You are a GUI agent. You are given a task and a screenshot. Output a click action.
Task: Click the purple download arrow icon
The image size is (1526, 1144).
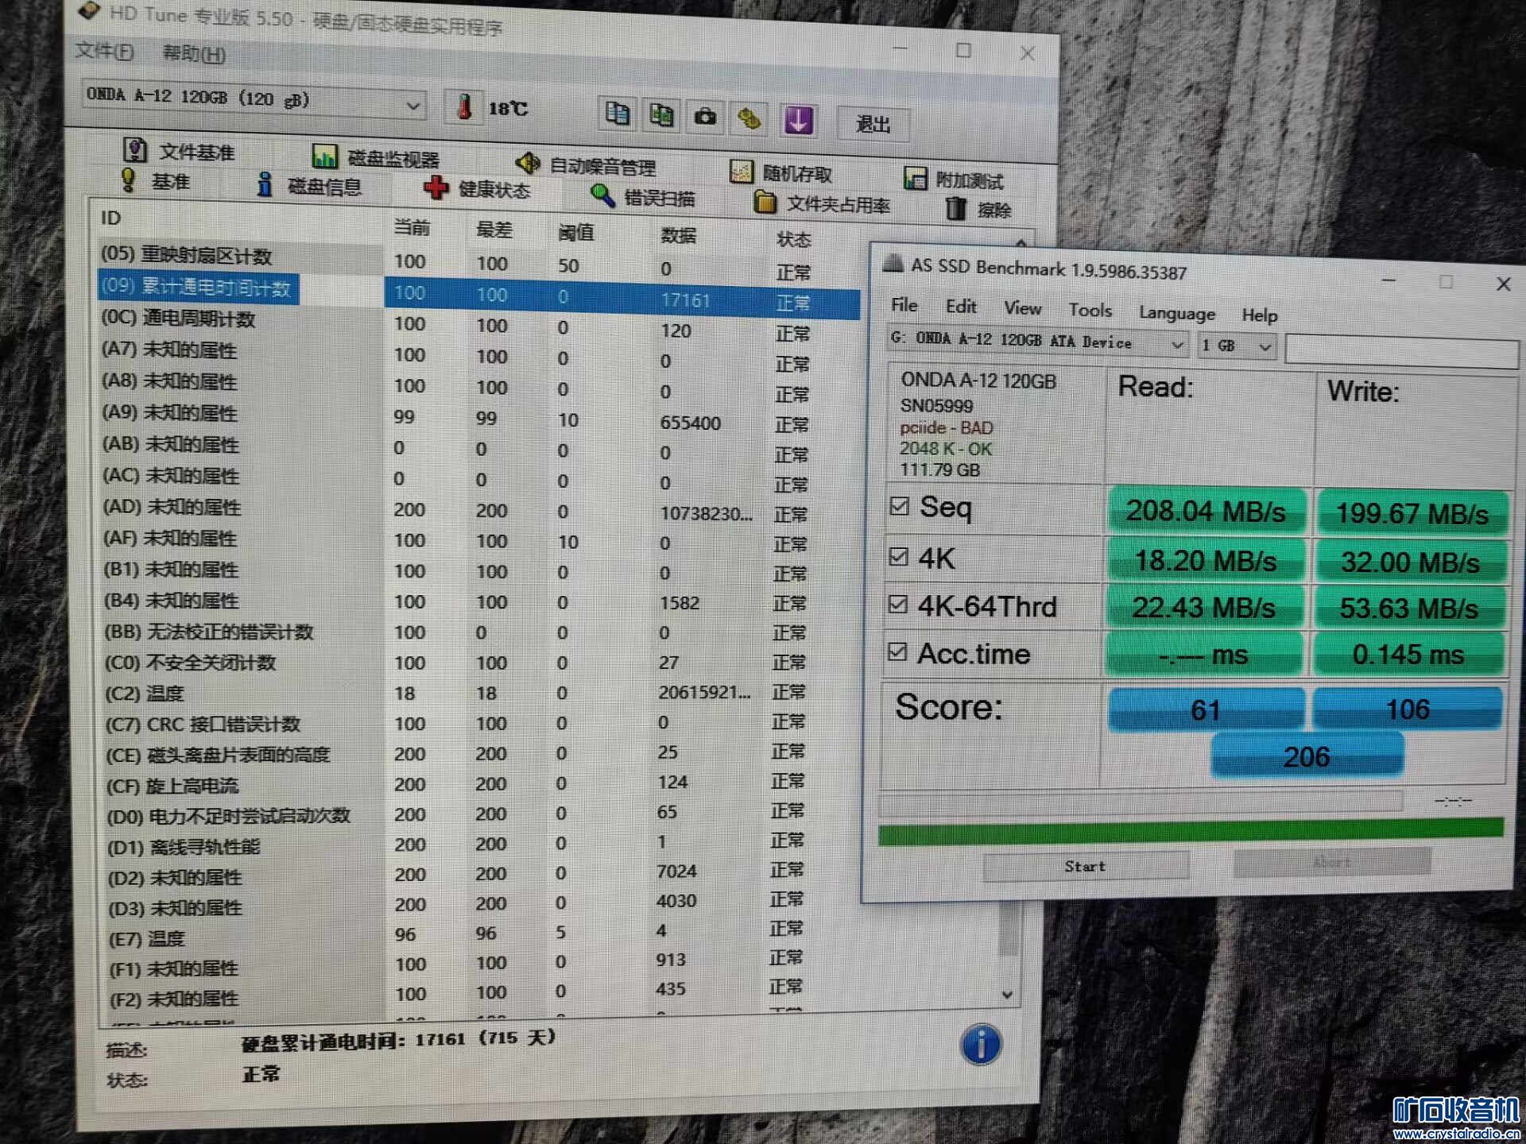coord(798,121)
